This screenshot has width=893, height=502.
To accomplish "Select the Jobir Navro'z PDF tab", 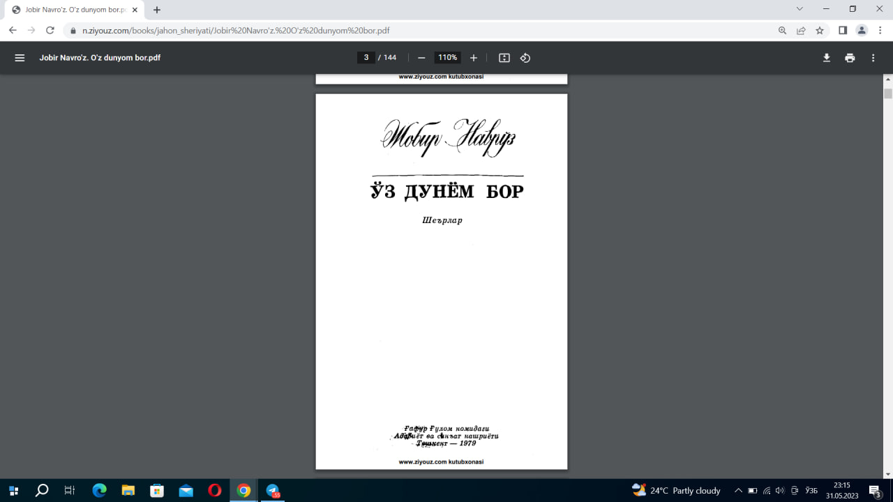I will coord(70,10).
